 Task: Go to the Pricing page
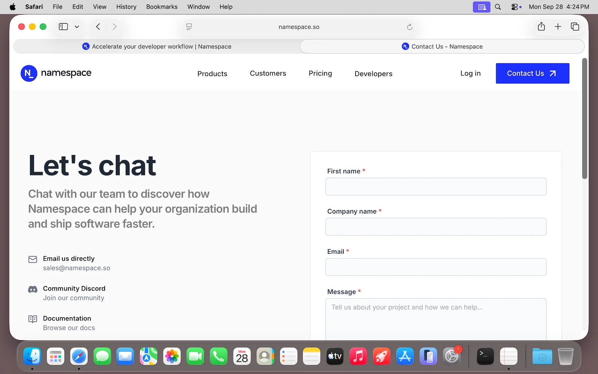click(320, 73)
